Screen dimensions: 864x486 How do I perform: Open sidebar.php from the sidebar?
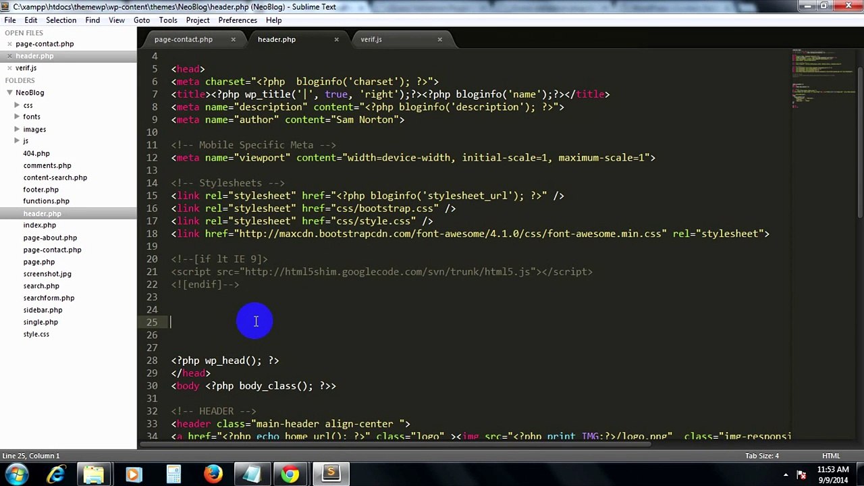43,310
